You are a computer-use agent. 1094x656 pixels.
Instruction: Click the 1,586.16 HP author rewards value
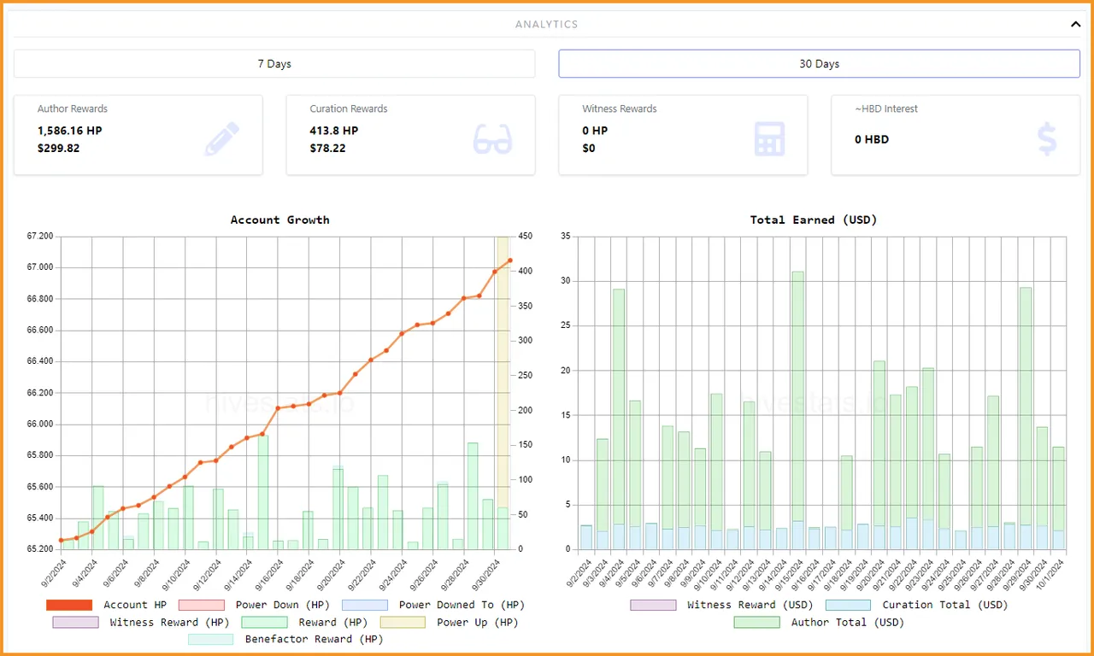tap(70, 131)
